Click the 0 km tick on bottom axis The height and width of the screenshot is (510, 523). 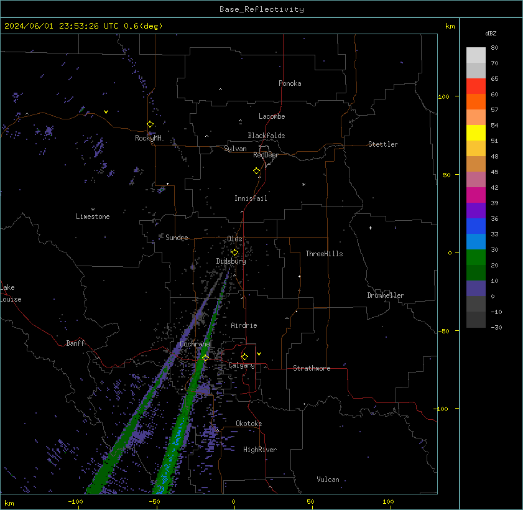point(233,502)
